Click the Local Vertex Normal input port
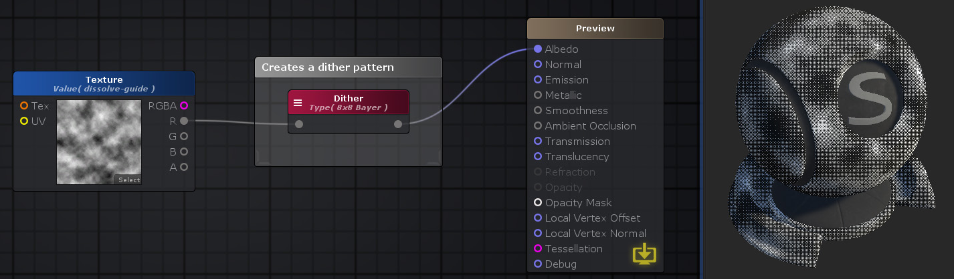Viewport: 954px width, 279px height. point(538,233)
